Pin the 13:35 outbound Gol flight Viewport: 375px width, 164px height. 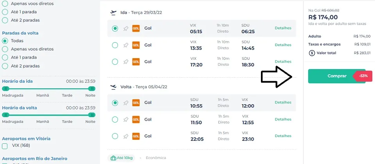click(126, 45)
